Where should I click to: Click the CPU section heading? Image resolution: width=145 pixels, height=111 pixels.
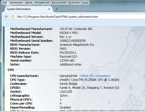tap(11, 70)
